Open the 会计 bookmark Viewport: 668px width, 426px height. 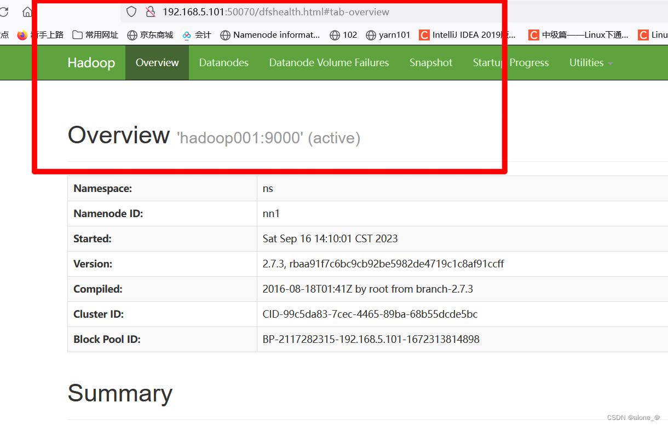coord(197,35)
